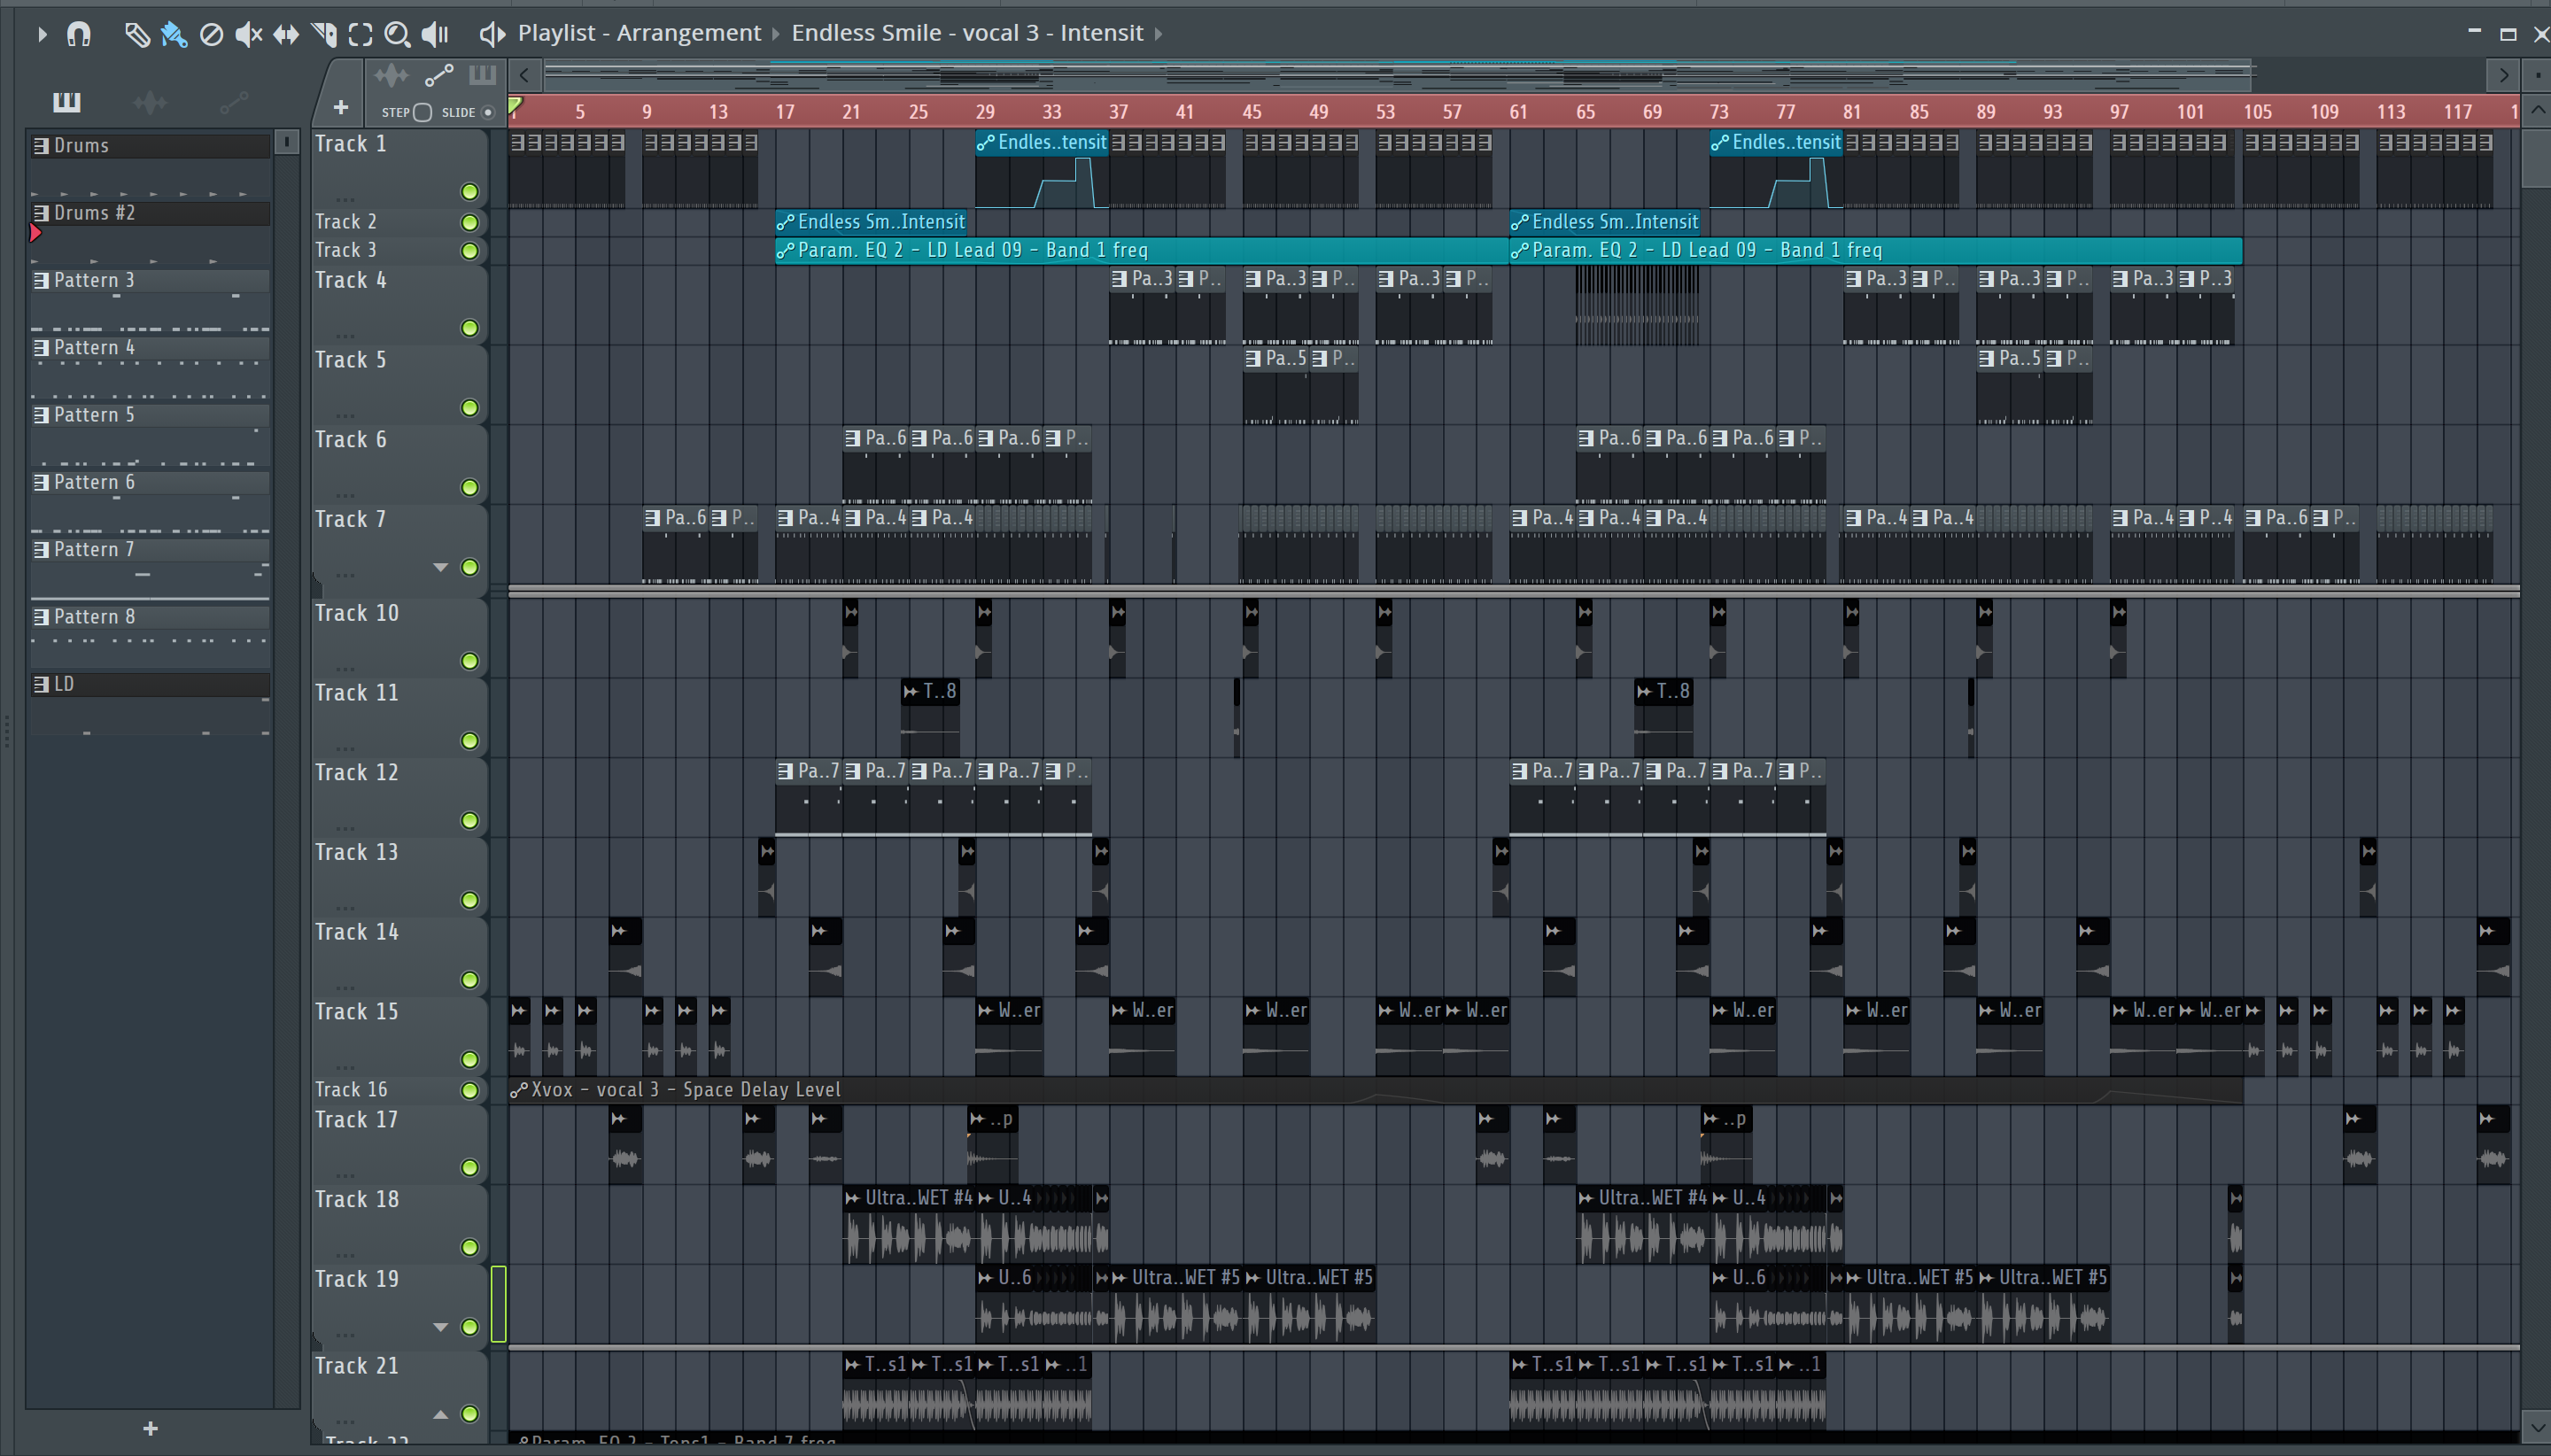Screen dimensions: 2551x1456
Task: Add new pattern with bottom plus button
Action: (x=150, y=1429)
